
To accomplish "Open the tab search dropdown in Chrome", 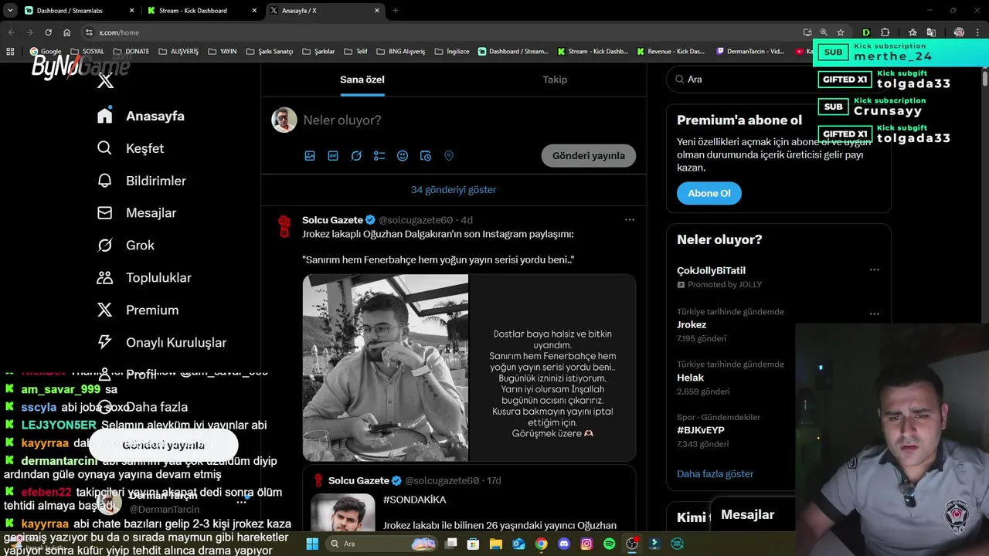I will point(10,11).
